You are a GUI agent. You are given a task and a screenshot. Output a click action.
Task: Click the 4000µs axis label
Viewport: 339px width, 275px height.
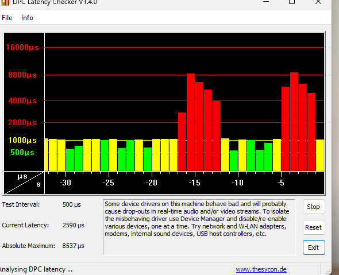tap(22, 100)
